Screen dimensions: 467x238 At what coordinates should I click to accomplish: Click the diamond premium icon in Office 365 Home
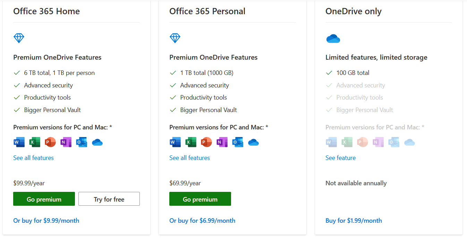(x=19, y=38)
